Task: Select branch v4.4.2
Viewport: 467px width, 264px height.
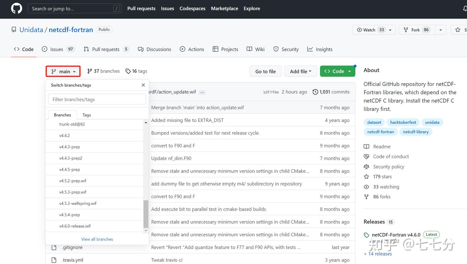Action: pyautogui.click(x=94, y=136)
